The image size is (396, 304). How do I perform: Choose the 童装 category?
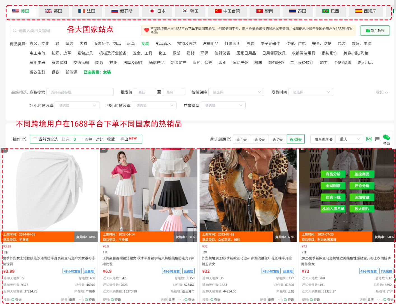click(x=69, y=44)
